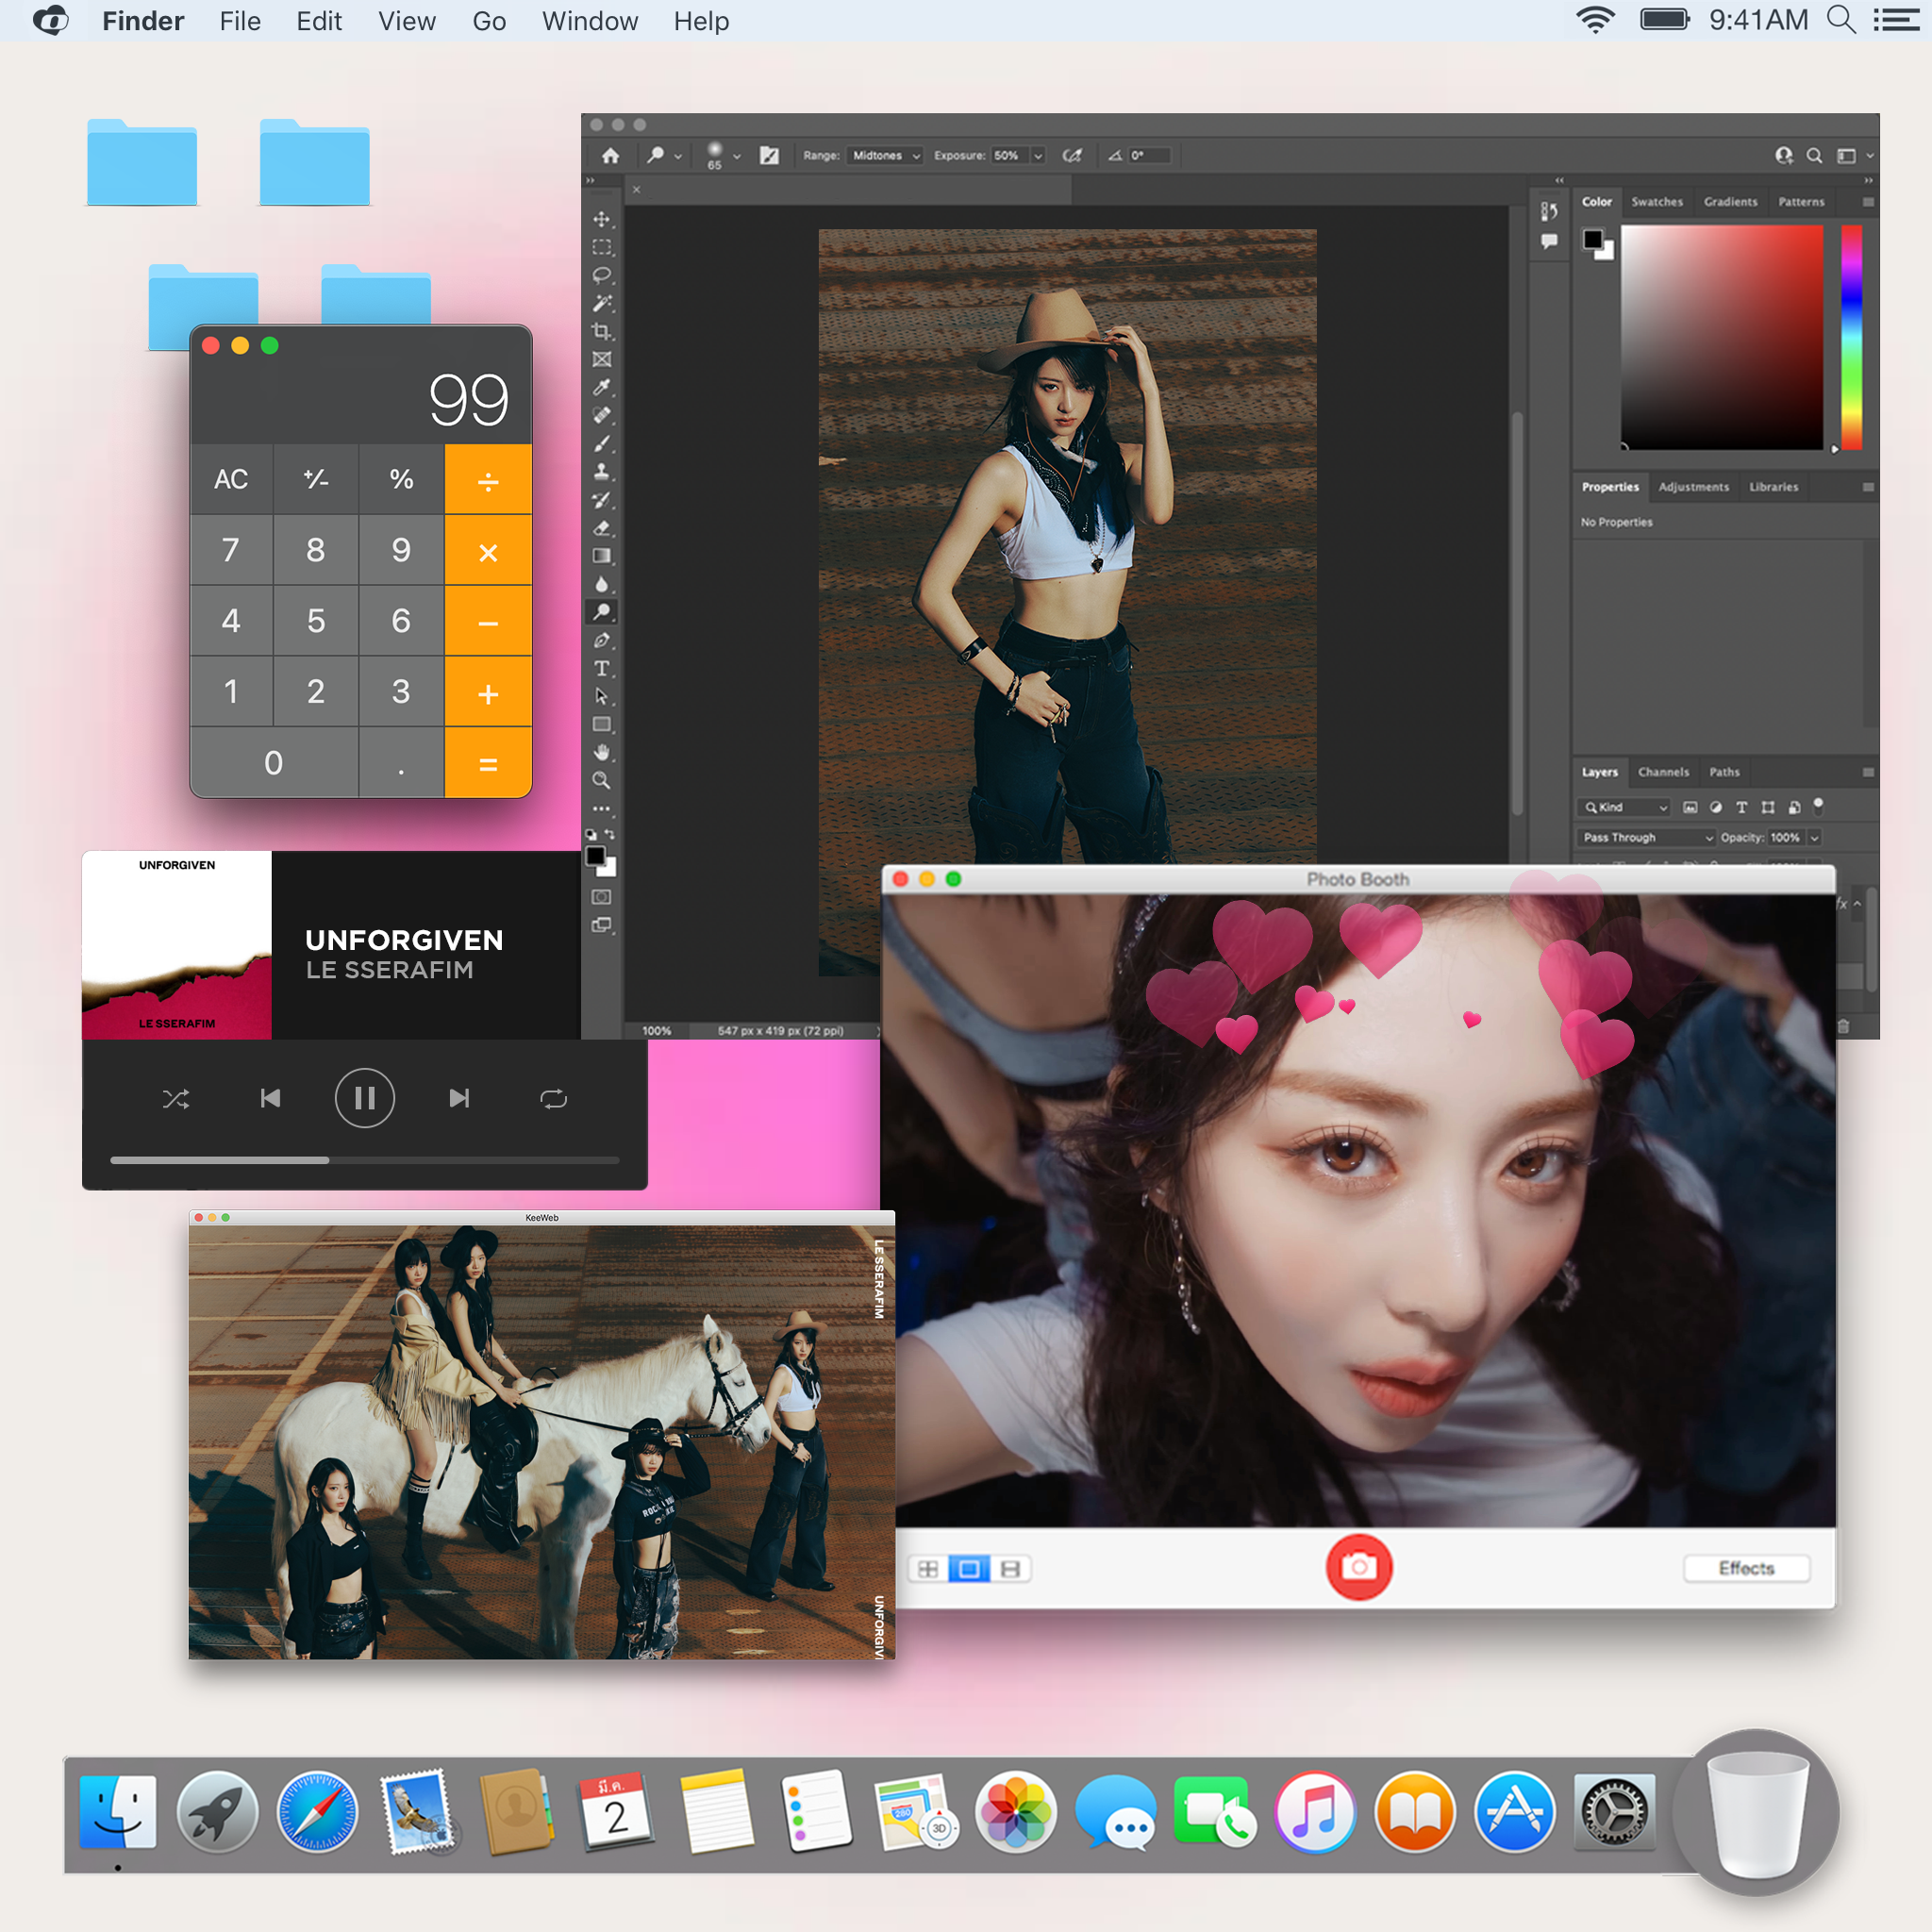Expand the Exposure value dropdown arrow
This screenshot has width=1932, height=1932.
click(1038, 155)
